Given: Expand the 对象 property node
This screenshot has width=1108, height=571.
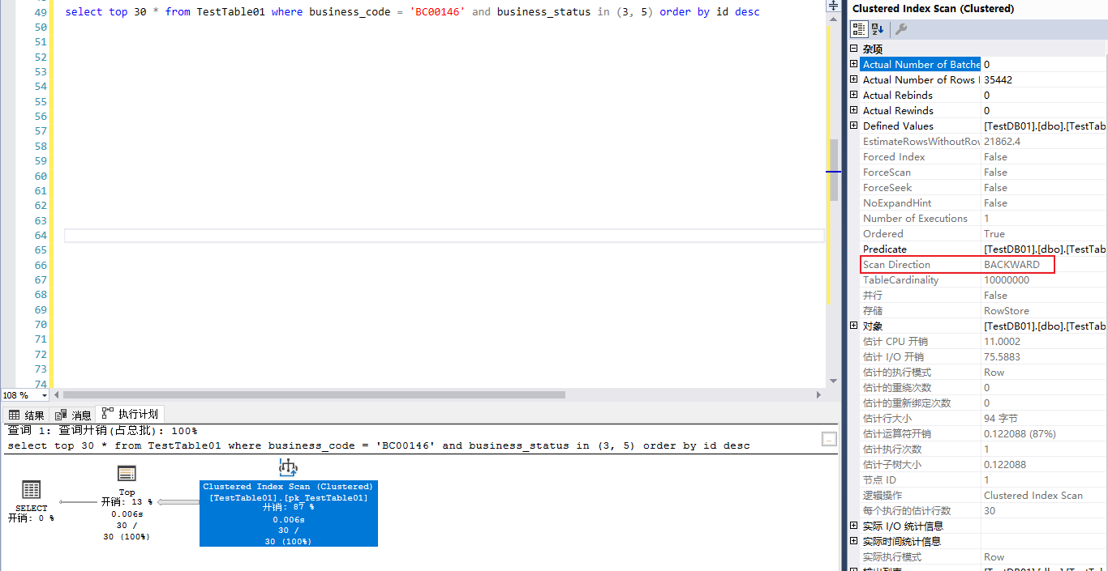Looking at the screenshot, I should (x=853, y=326).
